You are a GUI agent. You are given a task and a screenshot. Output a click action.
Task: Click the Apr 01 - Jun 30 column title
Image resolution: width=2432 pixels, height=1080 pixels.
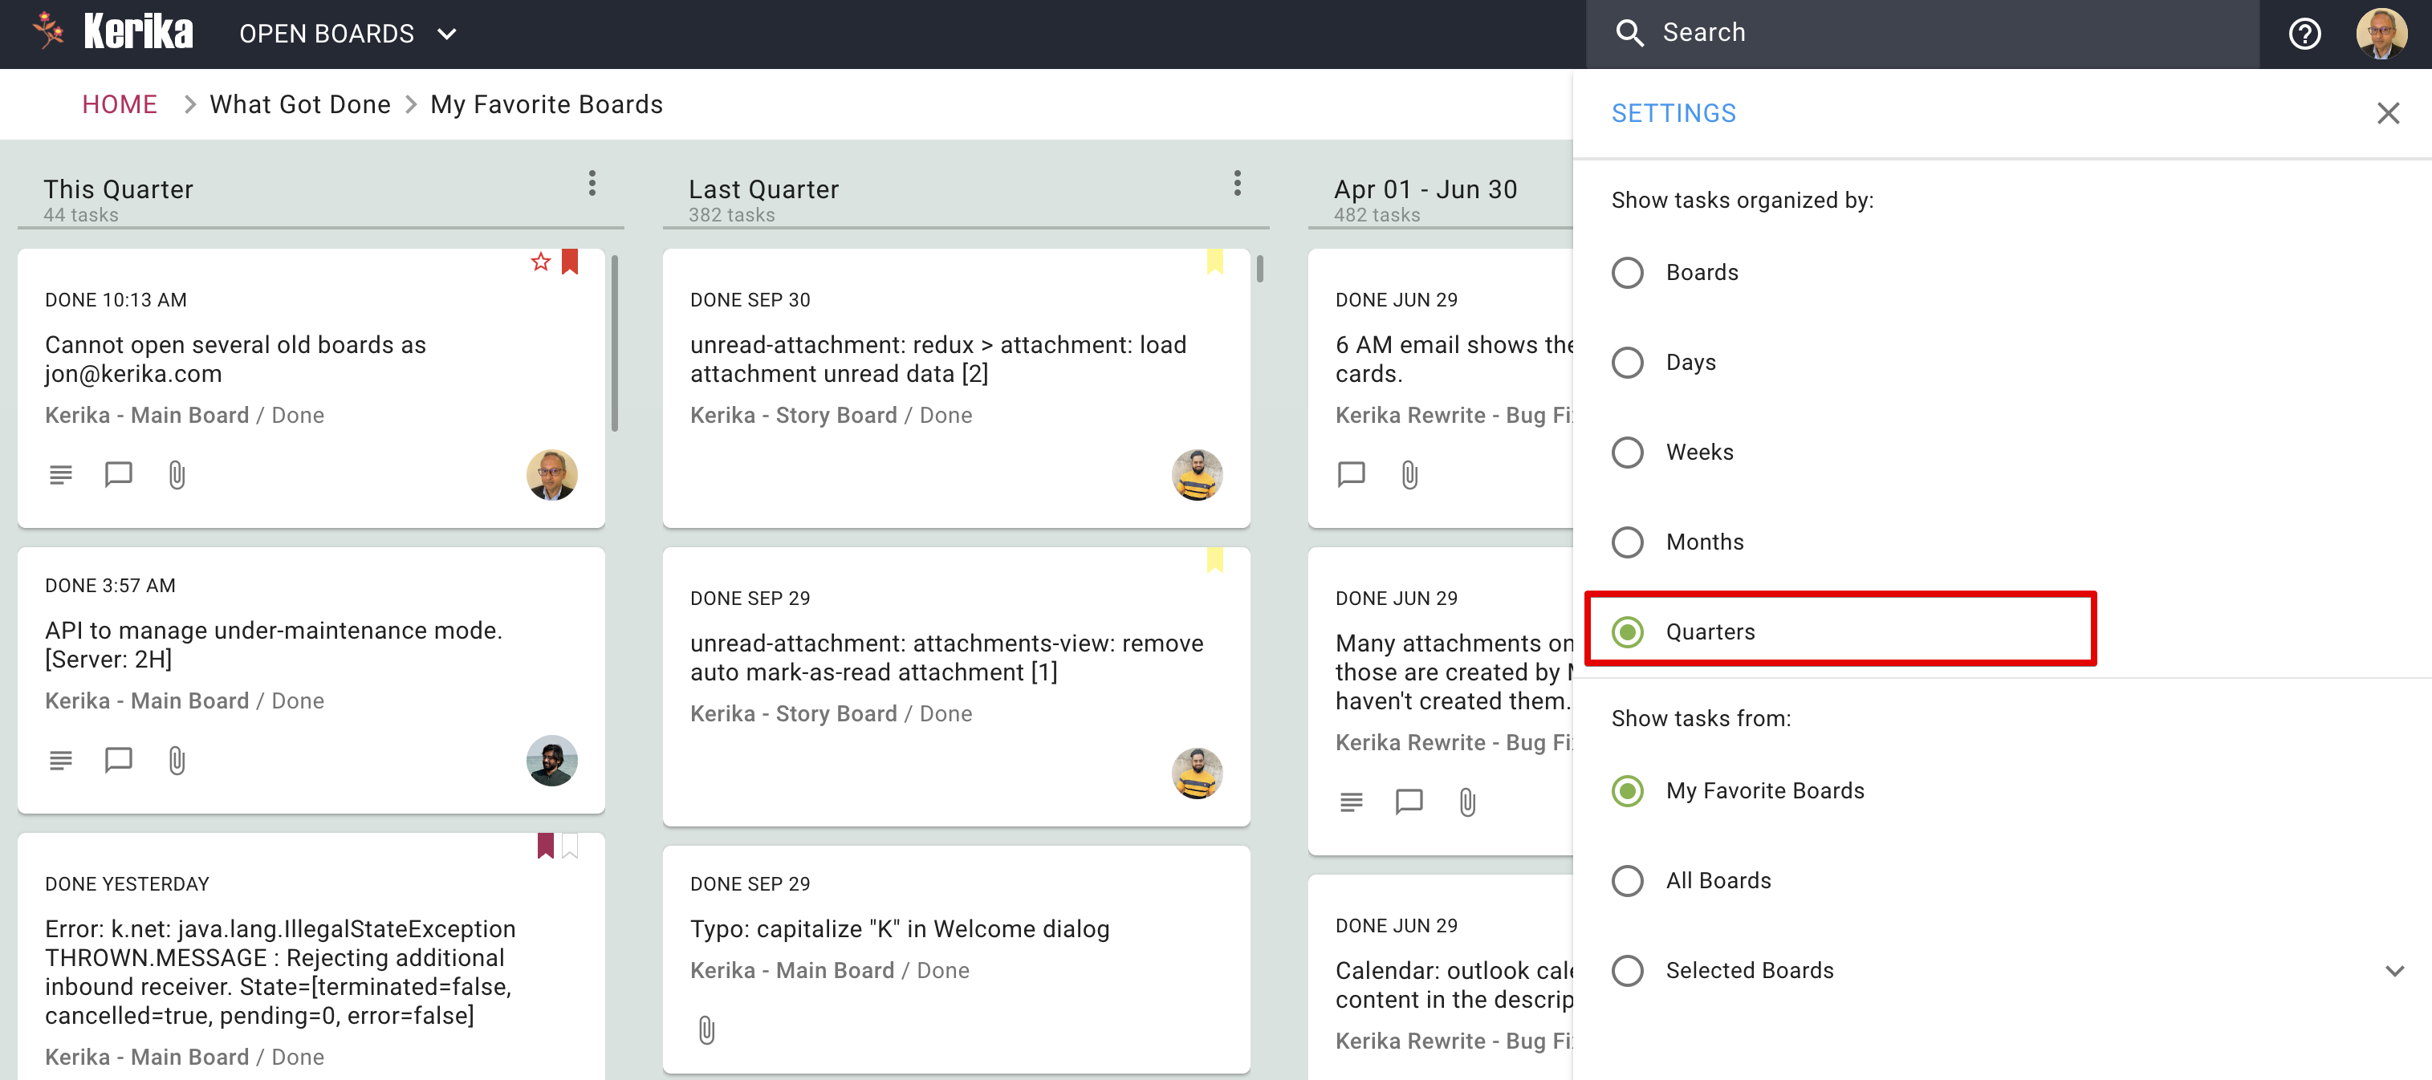(1425, 189)
